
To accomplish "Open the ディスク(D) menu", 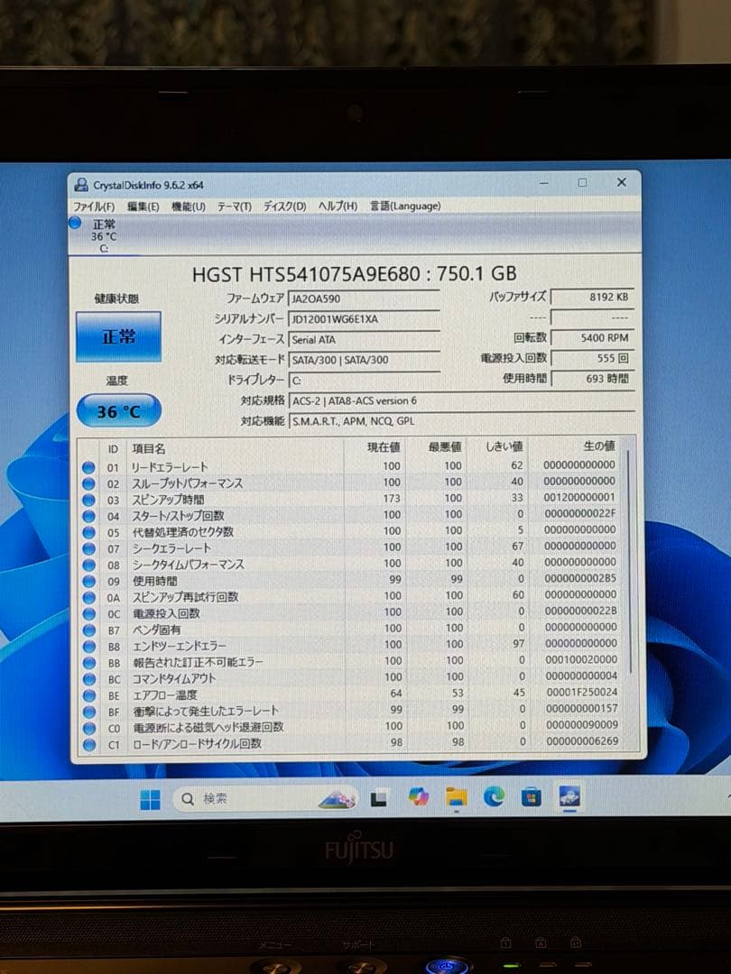I will pyautogui.click(x=284, y=207).
